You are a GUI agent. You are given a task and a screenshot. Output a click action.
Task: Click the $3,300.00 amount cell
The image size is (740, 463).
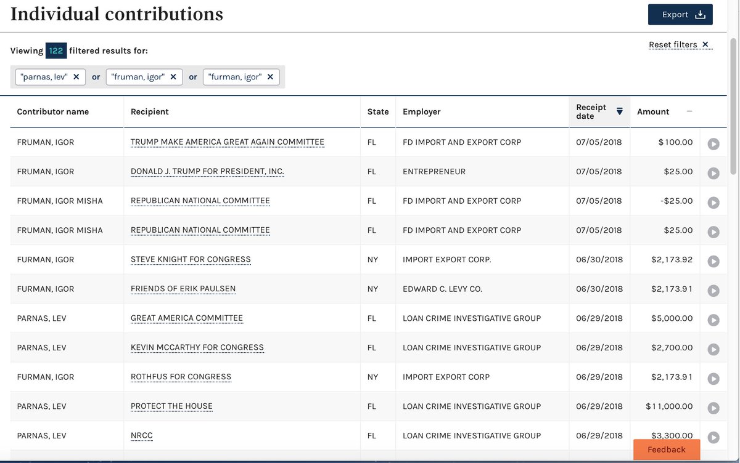point(672,435)
